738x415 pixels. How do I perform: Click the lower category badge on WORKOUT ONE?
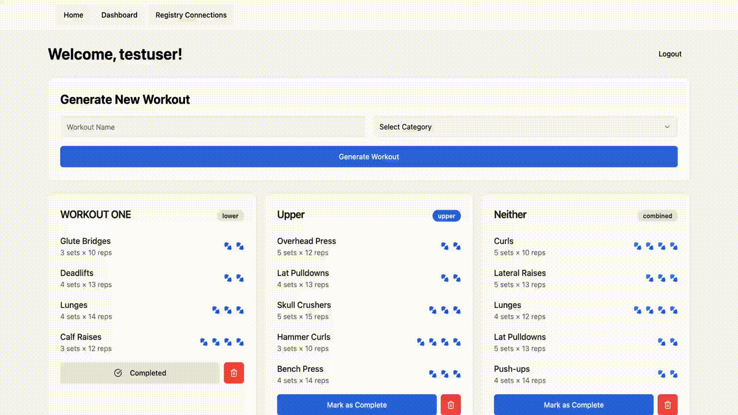(230, 216)
